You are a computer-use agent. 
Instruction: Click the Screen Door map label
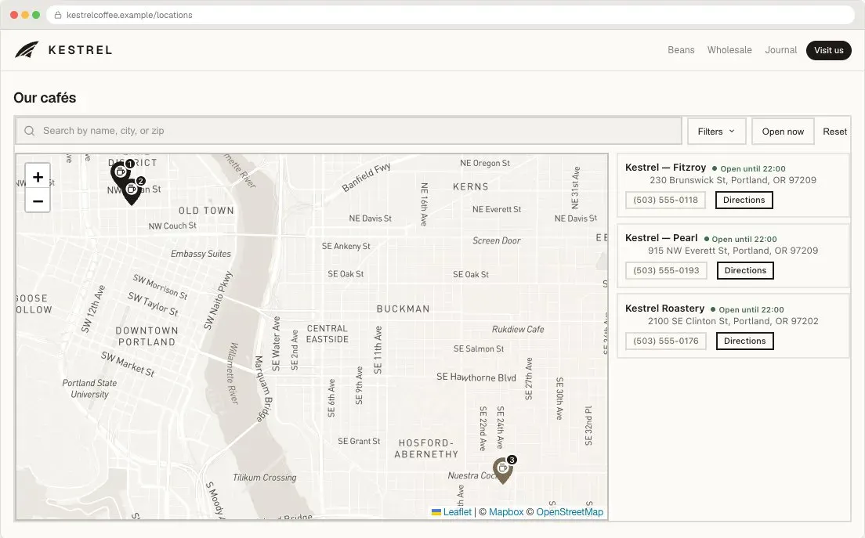(497, 241)
